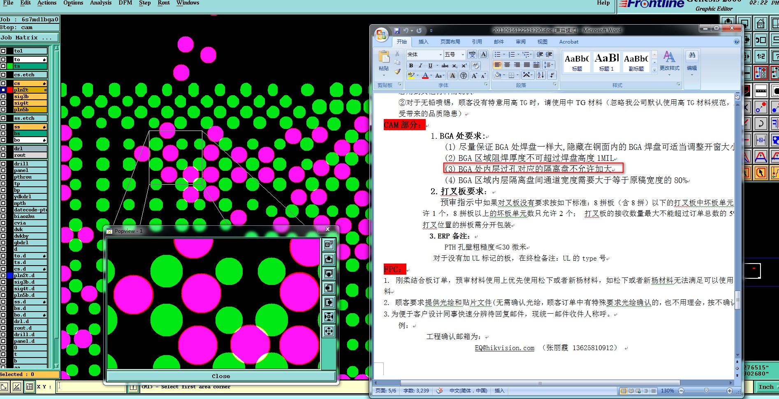Image resolution: width=779 pixels, height=399 pixels.
Task: Decrease indent in Word paragraph group
Action: pyautogui.click(x=540, y=55)
